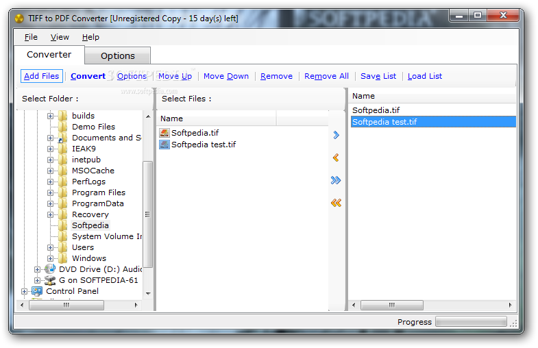
Task: Click the Recovery folder icon
Action: [x=63, y=214]
